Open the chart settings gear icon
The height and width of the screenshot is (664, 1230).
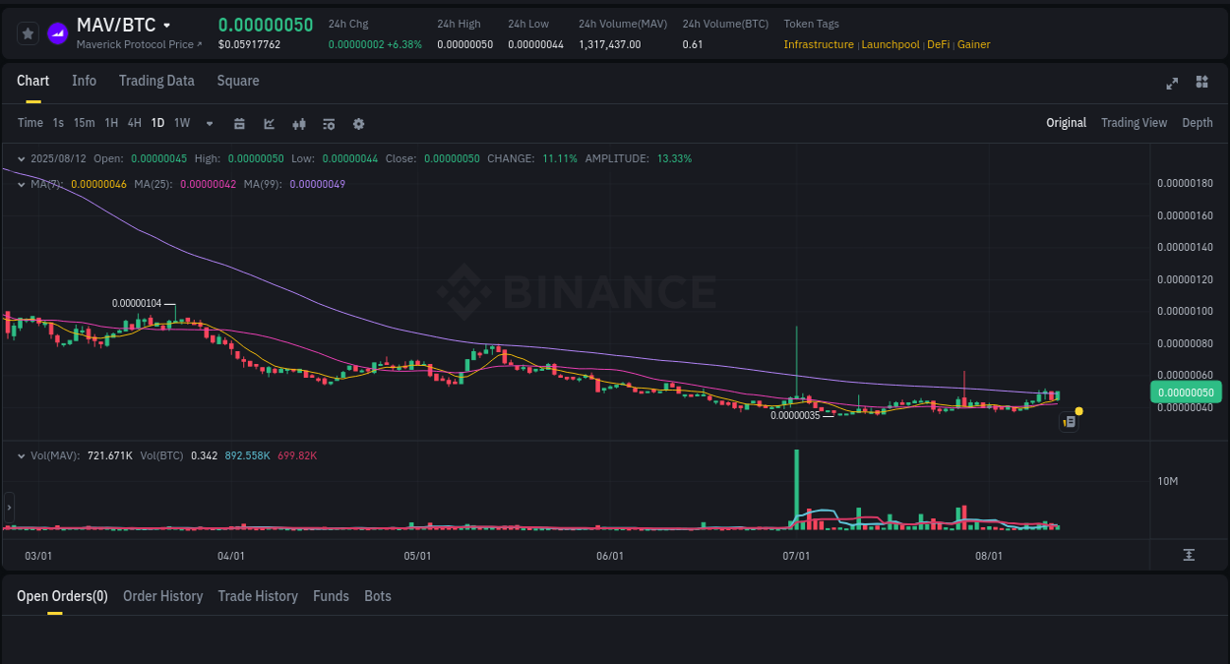pyautogui.click(x=358, y=123)
